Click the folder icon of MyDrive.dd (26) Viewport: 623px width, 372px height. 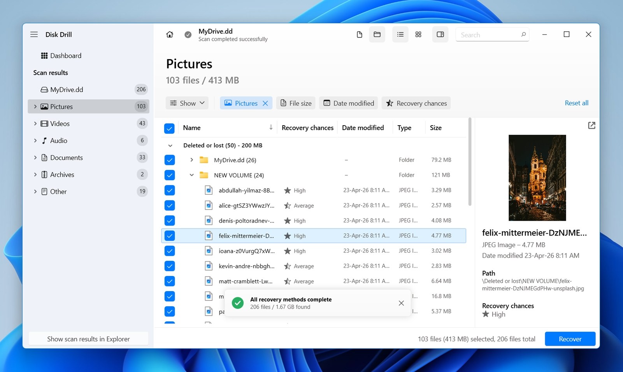204,160
